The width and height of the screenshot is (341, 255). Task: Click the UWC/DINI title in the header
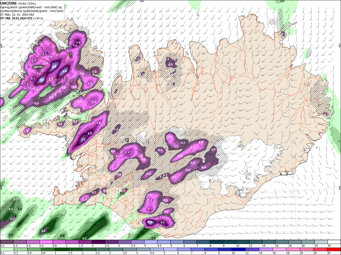[8, 3]
